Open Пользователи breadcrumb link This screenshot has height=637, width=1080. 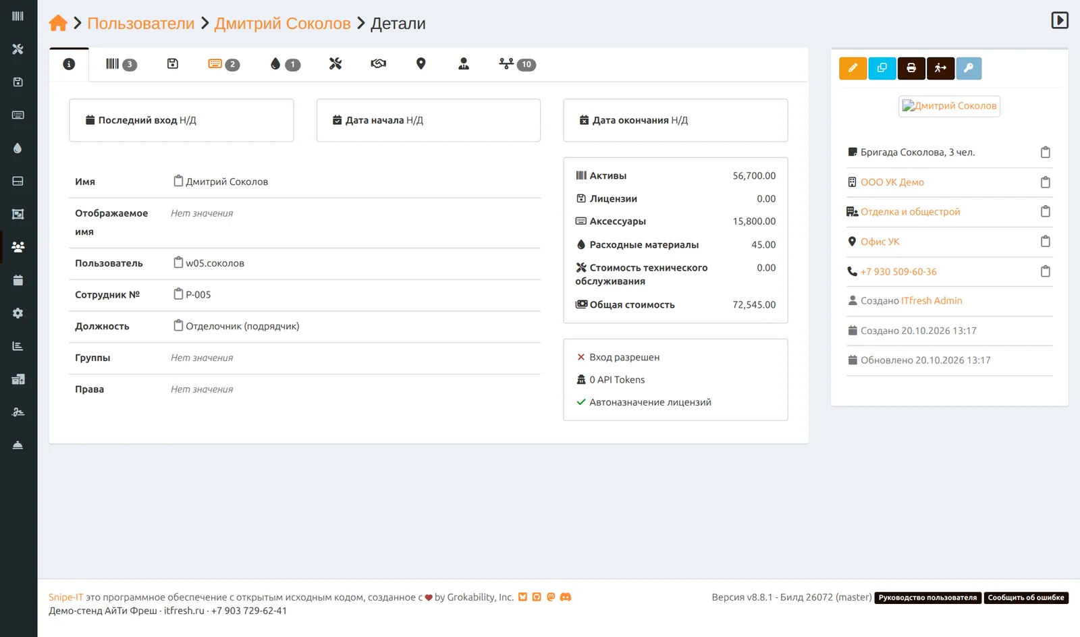click(x=141, y=23)
